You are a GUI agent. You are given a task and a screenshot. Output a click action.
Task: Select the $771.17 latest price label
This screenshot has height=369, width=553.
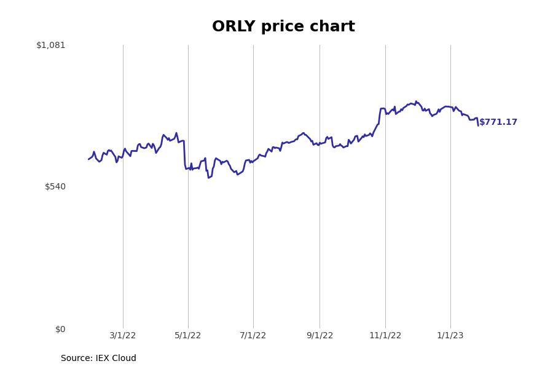(498, 122)
